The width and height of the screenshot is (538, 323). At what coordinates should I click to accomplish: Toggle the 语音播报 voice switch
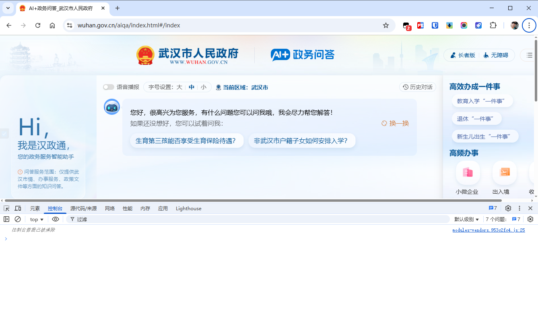click(x=108, y=87)
